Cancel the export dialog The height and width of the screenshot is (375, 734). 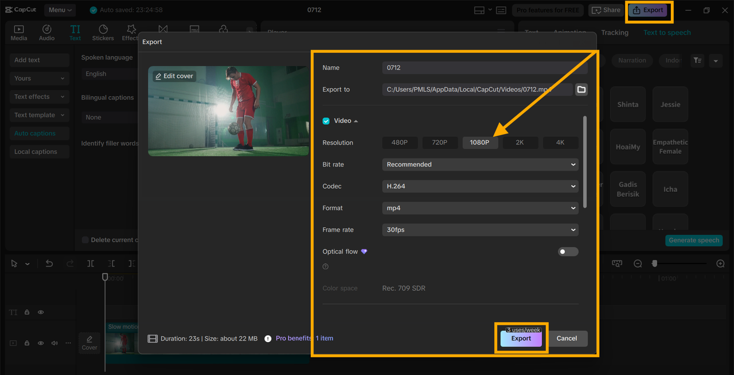point(567,338)
